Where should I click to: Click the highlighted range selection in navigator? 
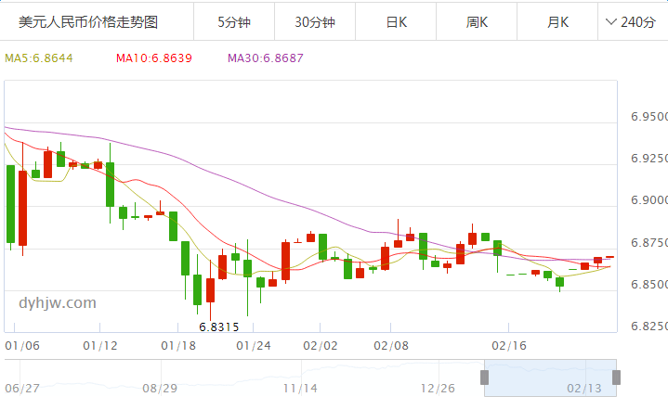tap(550, 378)
